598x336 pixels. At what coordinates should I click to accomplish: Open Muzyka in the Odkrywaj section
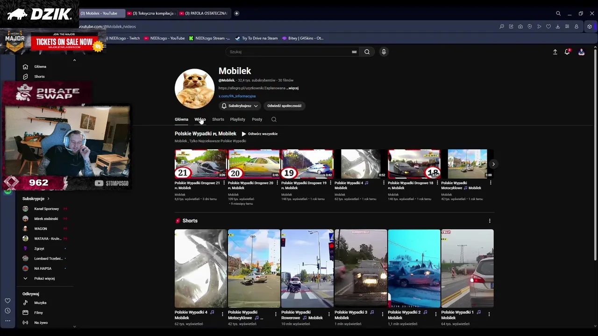pyautogui.click(x=40, y=303)
